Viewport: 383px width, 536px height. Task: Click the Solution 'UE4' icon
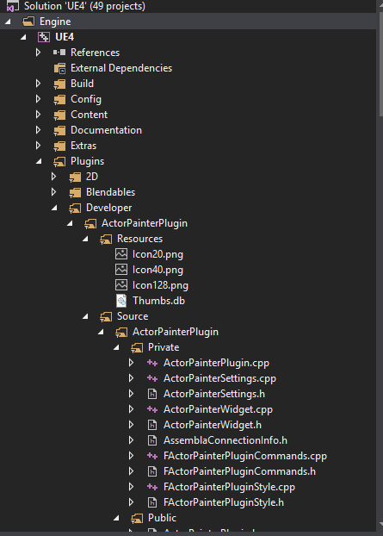coord(13,6)
